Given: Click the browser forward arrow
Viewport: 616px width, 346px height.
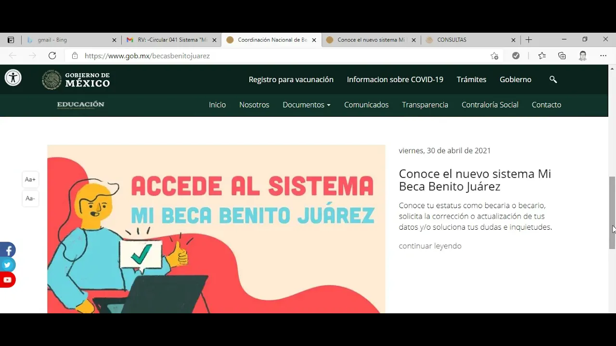Looking at the screenshot, I should 32,56.
